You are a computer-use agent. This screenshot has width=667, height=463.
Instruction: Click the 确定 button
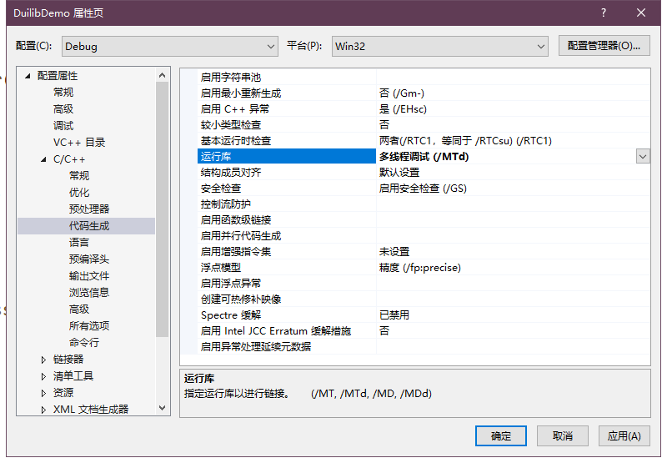click(x=501, y=435)
